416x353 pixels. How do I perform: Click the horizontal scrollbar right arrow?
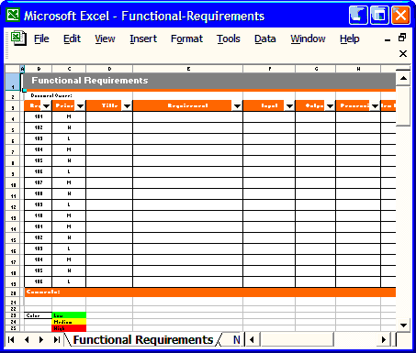tap(383, 339)
